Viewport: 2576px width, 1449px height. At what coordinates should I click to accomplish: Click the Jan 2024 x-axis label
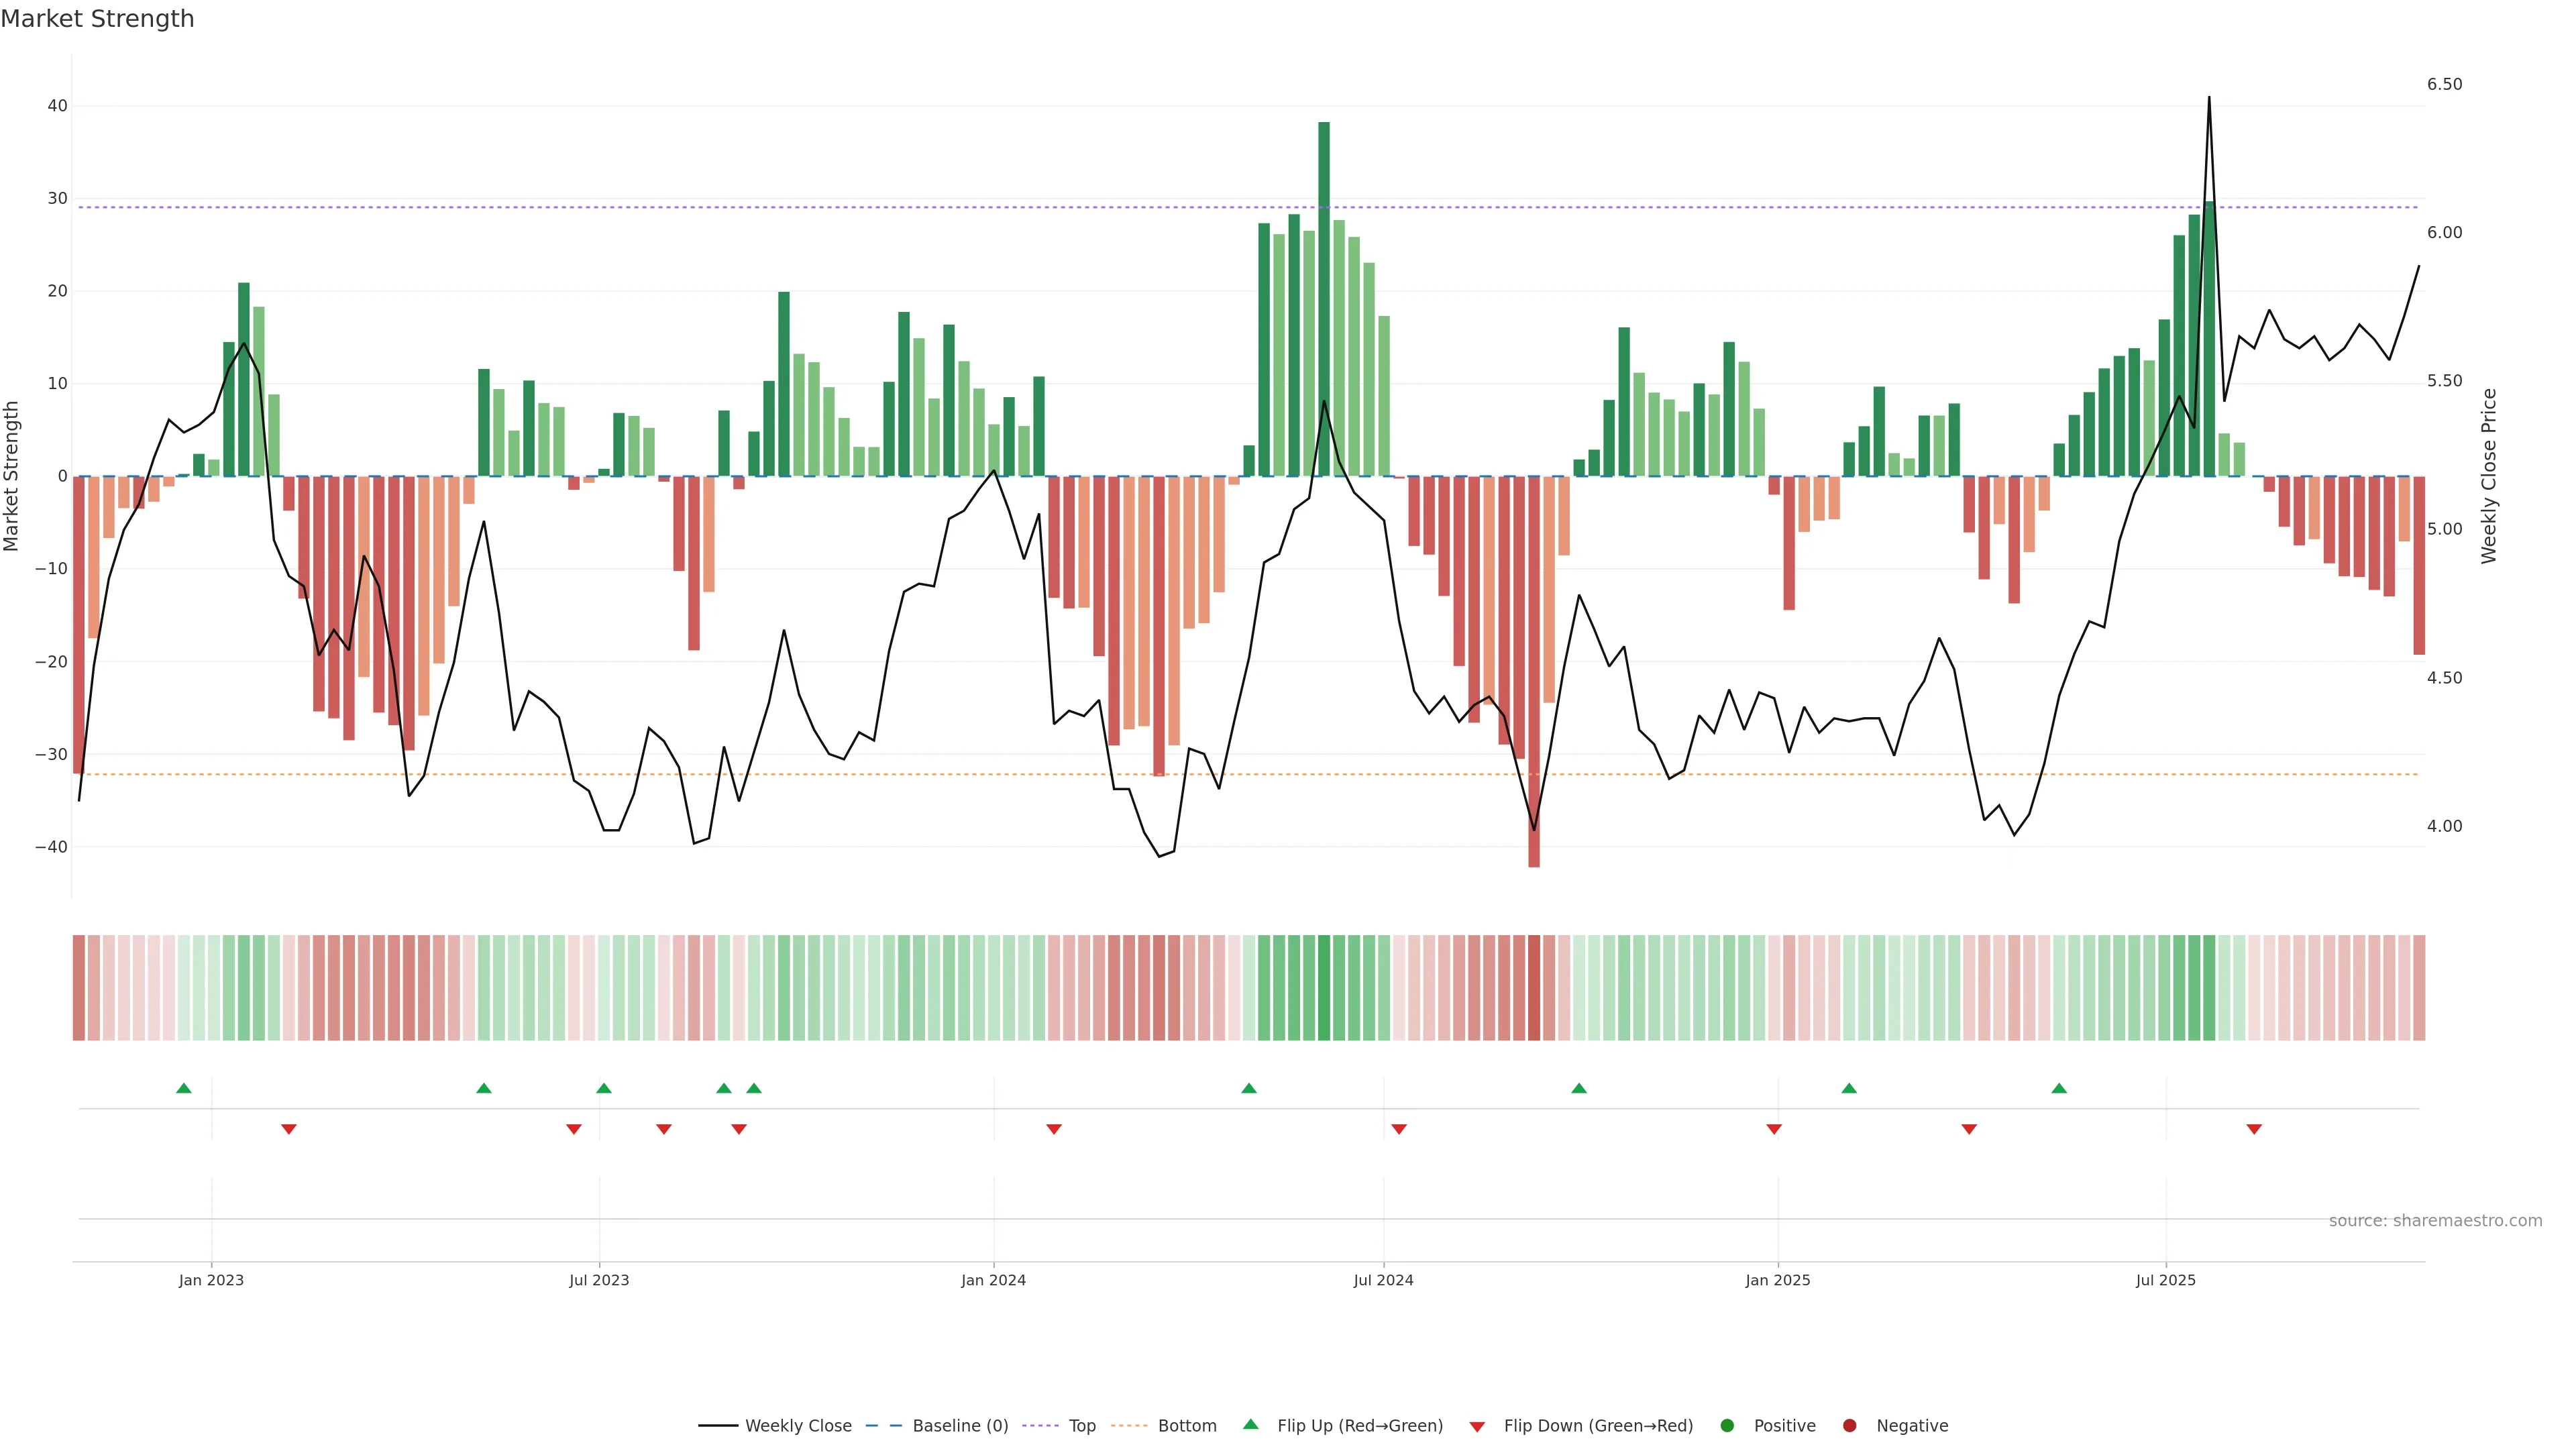(993, 1280)
